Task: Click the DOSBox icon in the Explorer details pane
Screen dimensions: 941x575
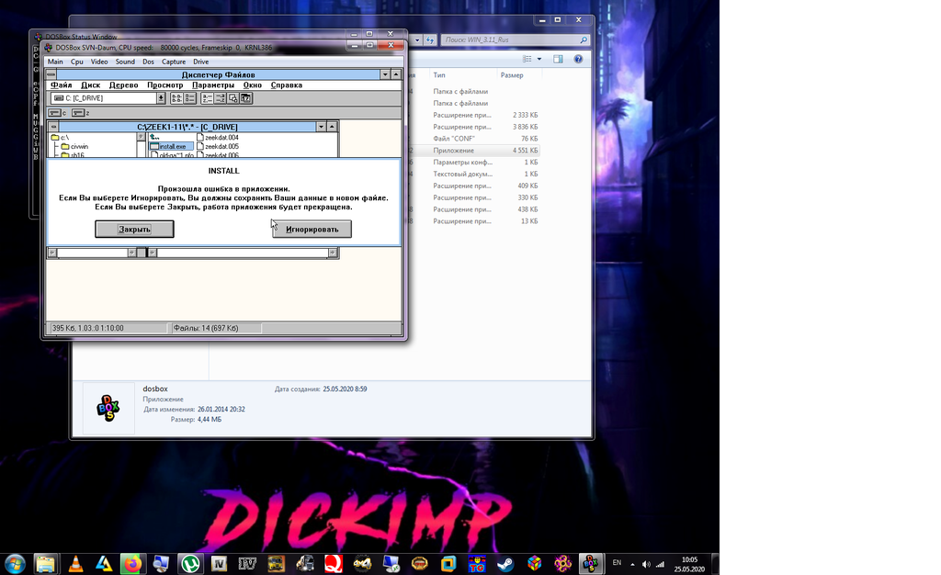Action: tap(108, 409)
